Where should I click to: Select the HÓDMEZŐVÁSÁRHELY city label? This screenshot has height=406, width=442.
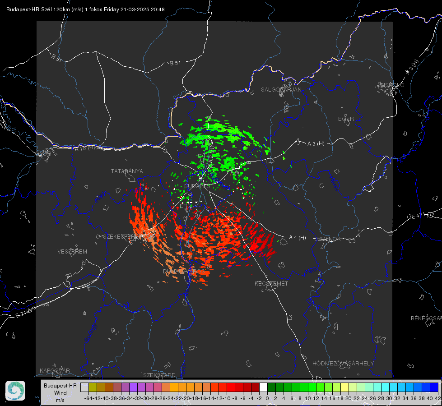point(343,364)
